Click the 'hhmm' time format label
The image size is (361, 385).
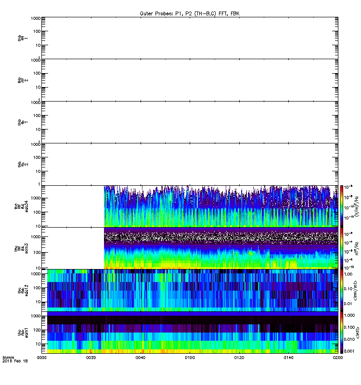[x=8, y=358]
